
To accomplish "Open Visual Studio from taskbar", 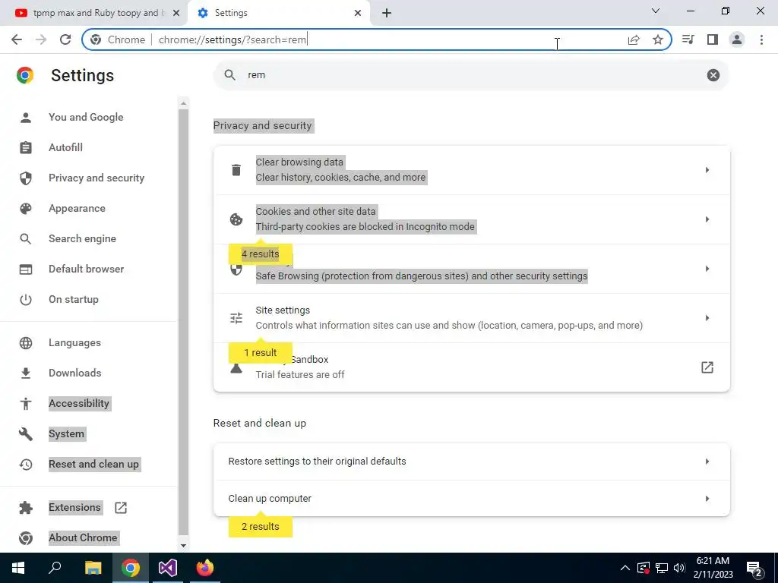I will tap(168, 568).
